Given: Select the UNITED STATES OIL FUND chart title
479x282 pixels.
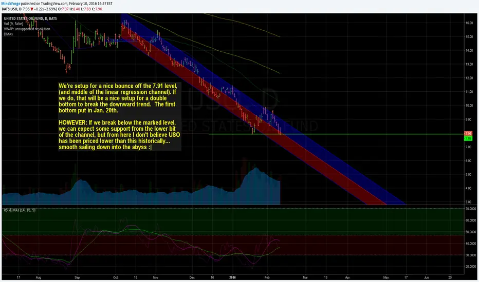Looking at the screenshot, I should click(x=30, y=18).
